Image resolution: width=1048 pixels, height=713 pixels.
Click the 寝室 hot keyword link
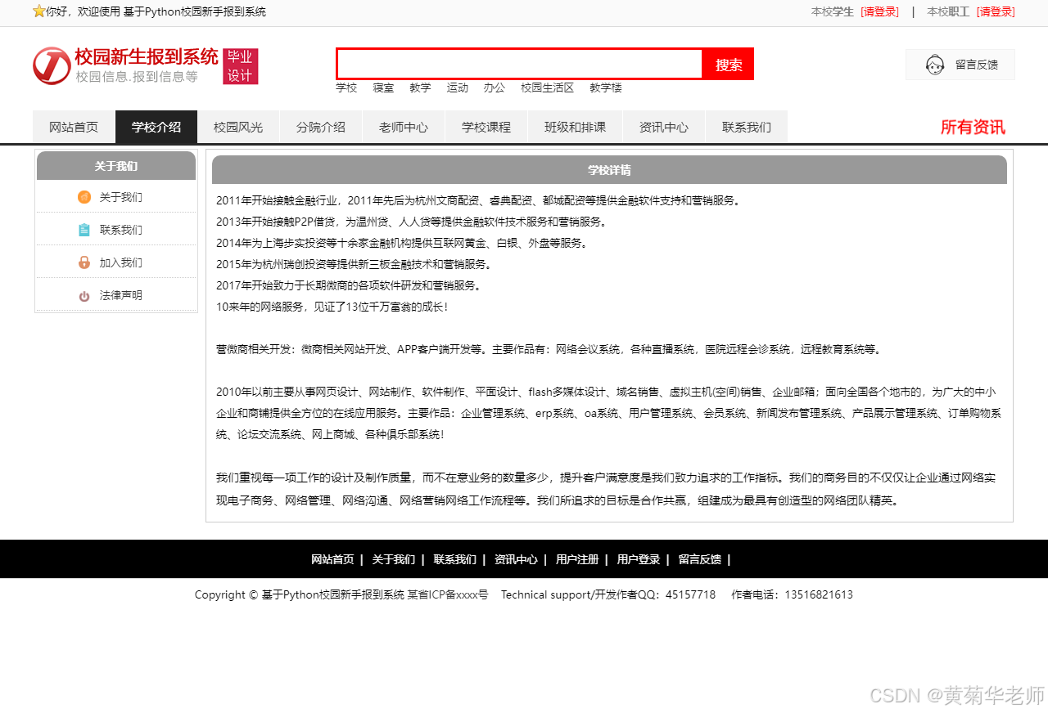tap(383, 87)
